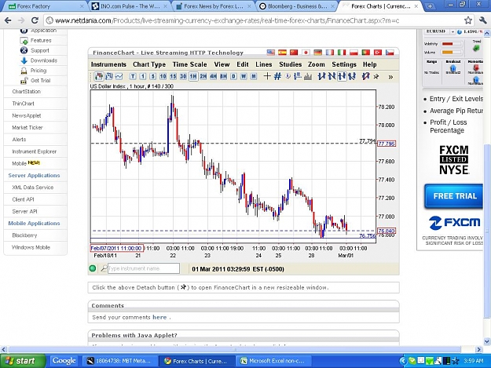Open the Market Ticker sidebar link
This screenshot has height=368, width=491.
pos(27,128)
